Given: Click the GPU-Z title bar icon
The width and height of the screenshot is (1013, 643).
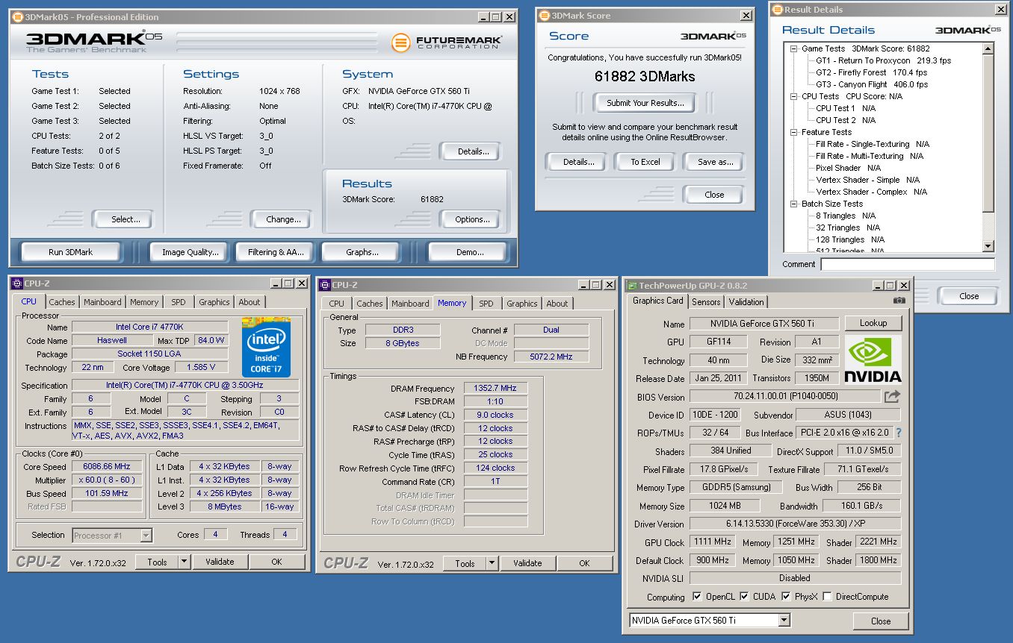Looking at the screenshot, I should [x=632, y=286].
